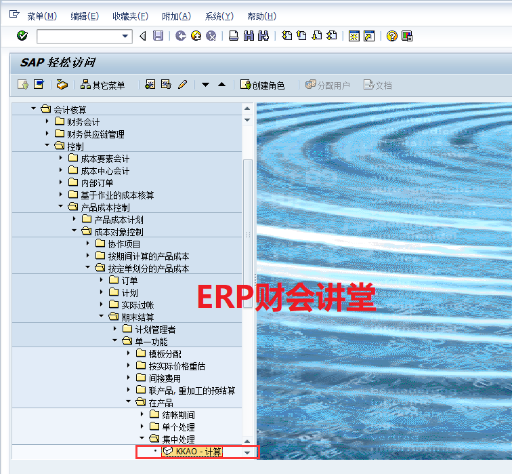Click the tree scrollbar down arrow
The width and height of the screenshot is (512, 474).
247,452
